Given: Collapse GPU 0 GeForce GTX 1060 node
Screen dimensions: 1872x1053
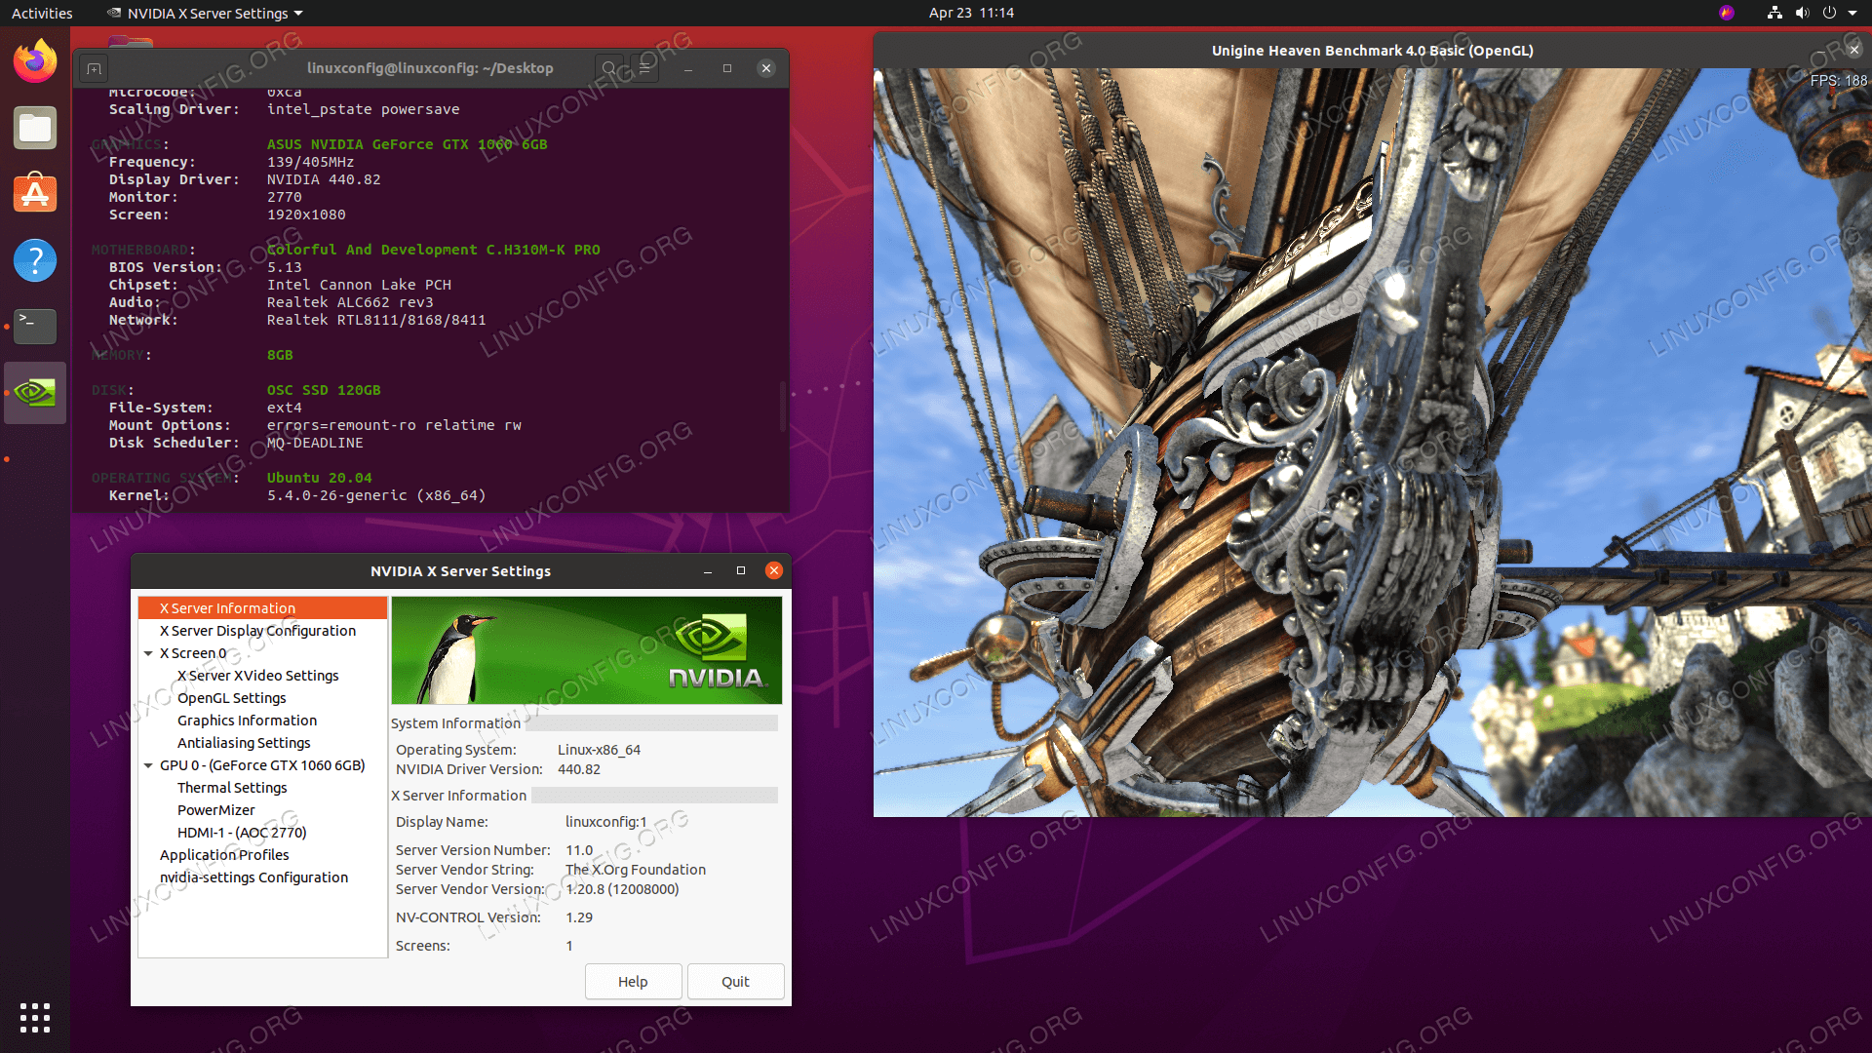Looking at the screenshot, I should coord(148,765).
